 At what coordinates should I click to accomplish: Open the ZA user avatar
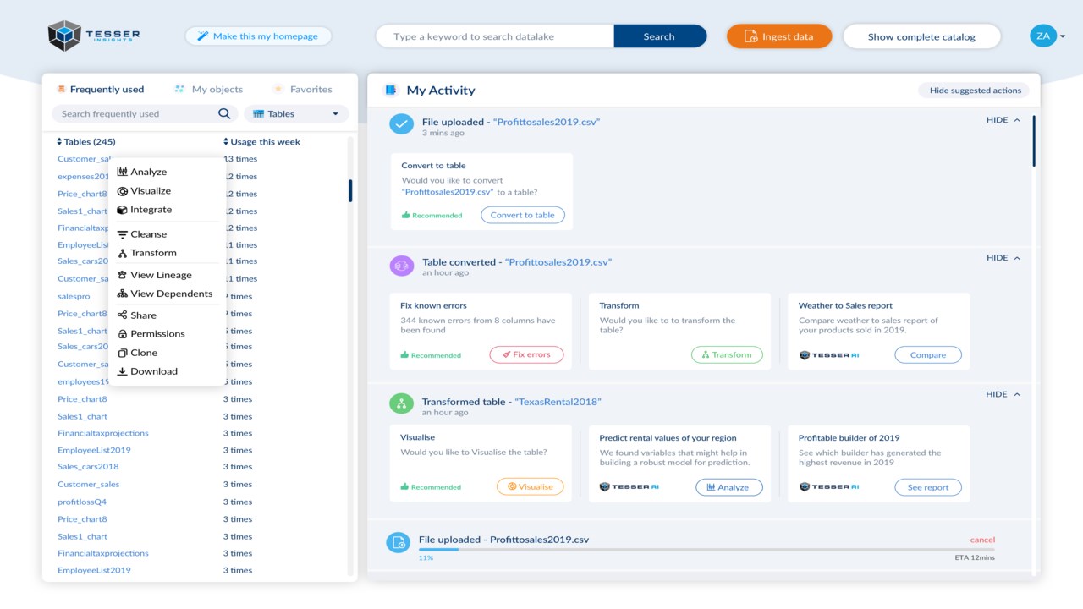pyautogui.click(x=1043, y=36)
